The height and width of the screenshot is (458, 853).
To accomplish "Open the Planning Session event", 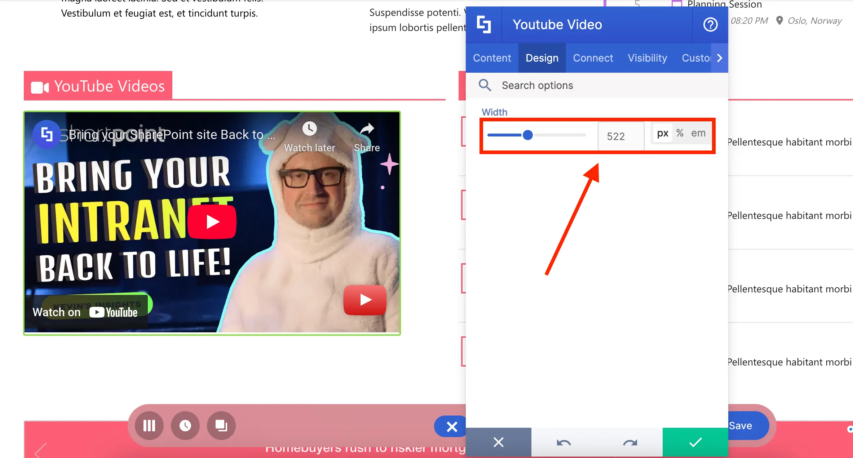I will pyautogui.click(x=725, y=4).
